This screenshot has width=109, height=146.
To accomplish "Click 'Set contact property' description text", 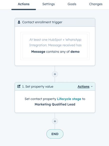I will [x=40, y=99].
